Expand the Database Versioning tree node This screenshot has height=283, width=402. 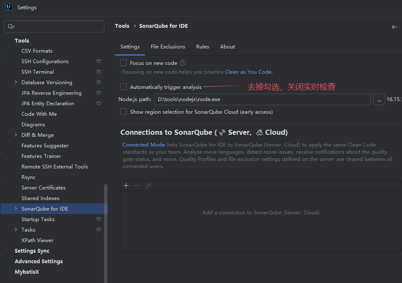click(16, 83)
